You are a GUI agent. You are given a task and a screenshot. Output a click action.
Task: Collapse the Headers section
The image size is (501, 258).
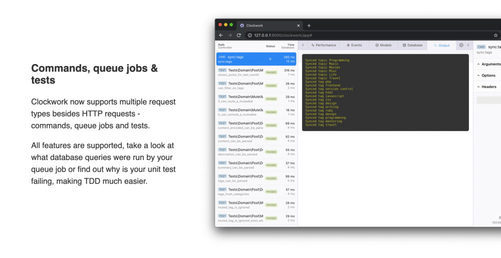point(488,87)
